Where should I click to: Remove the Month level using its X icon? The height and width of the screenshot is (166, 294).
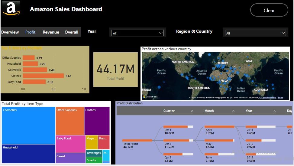coord(233,111)
